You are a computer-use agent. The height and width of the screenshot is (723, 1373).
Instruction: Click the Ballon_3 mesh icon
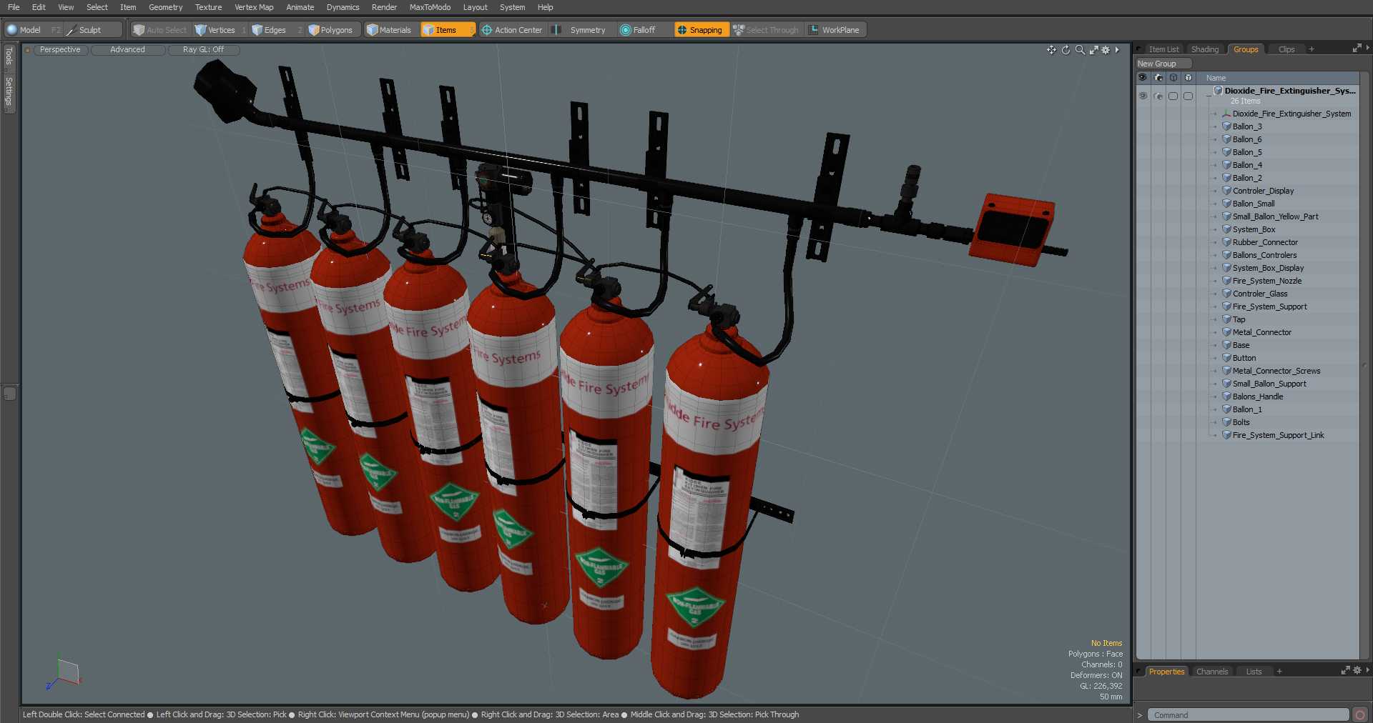(x=1226, y=126)
